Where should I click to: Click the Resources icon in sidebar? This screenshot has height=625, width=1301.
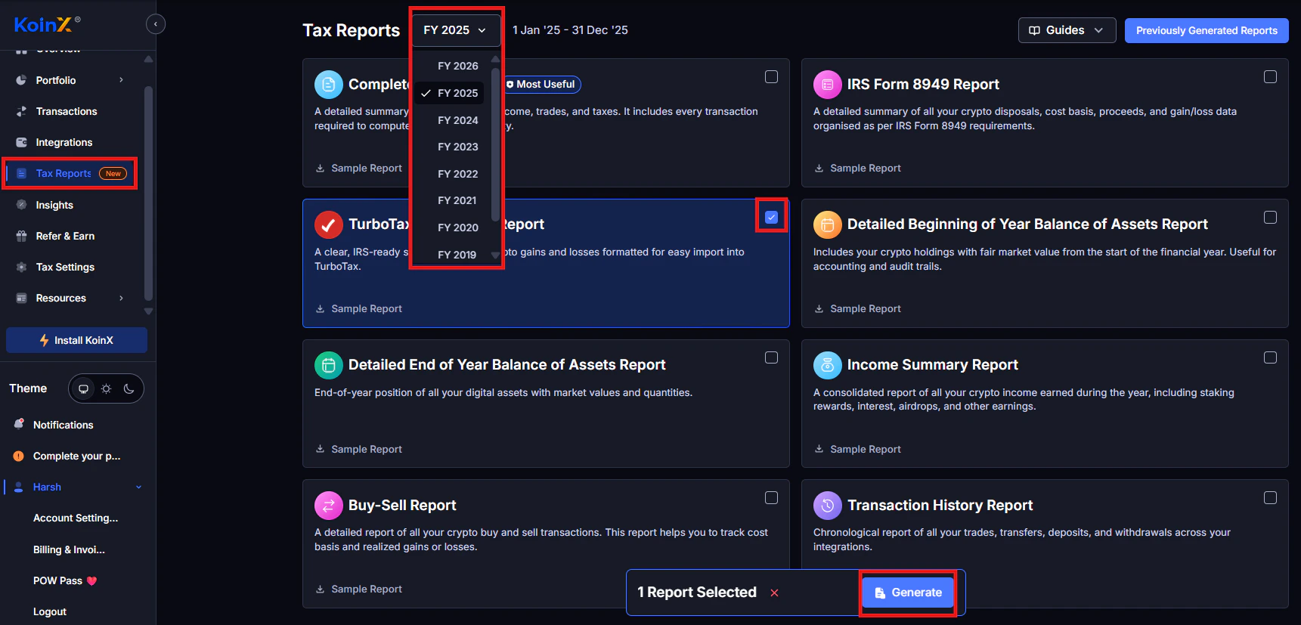tap(21, 298)
